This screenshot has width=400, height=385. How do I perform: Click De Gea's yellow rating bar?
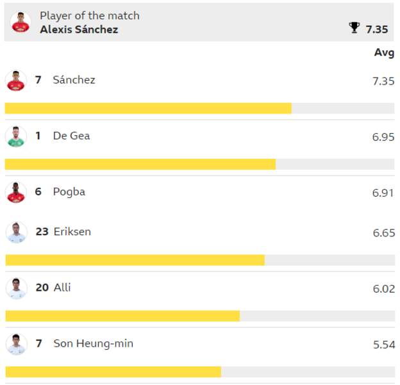coord(140,164)
